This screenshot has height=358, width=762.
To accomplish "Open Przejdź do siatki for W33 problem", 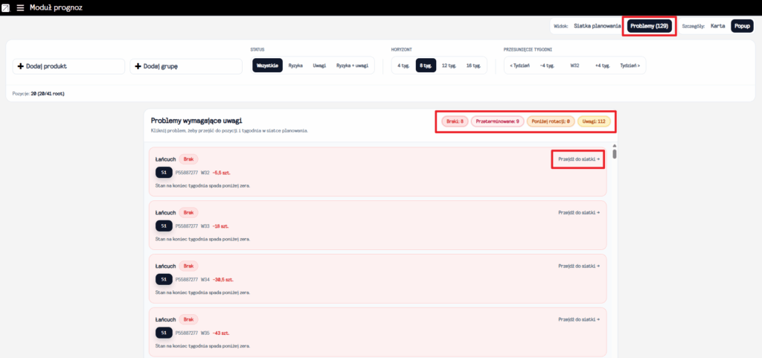I will click(x=579, y=213).
